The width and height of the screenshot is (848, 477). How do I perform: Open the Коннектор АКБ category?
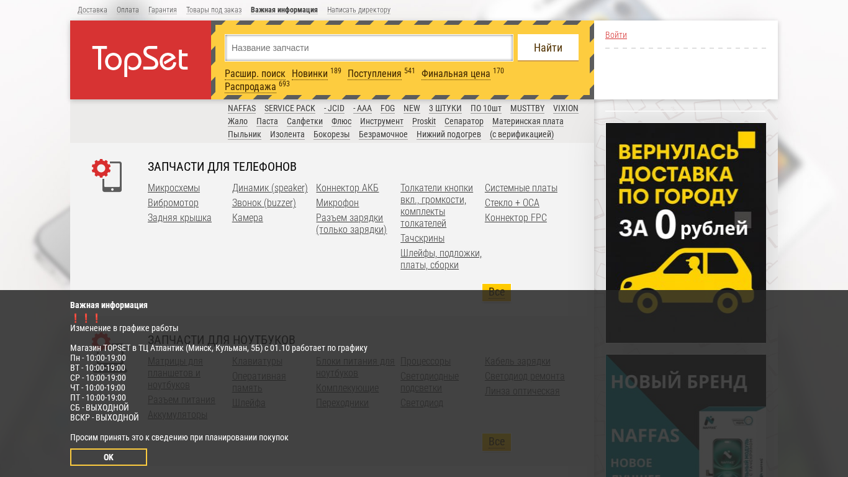click(x=347, y=188)
